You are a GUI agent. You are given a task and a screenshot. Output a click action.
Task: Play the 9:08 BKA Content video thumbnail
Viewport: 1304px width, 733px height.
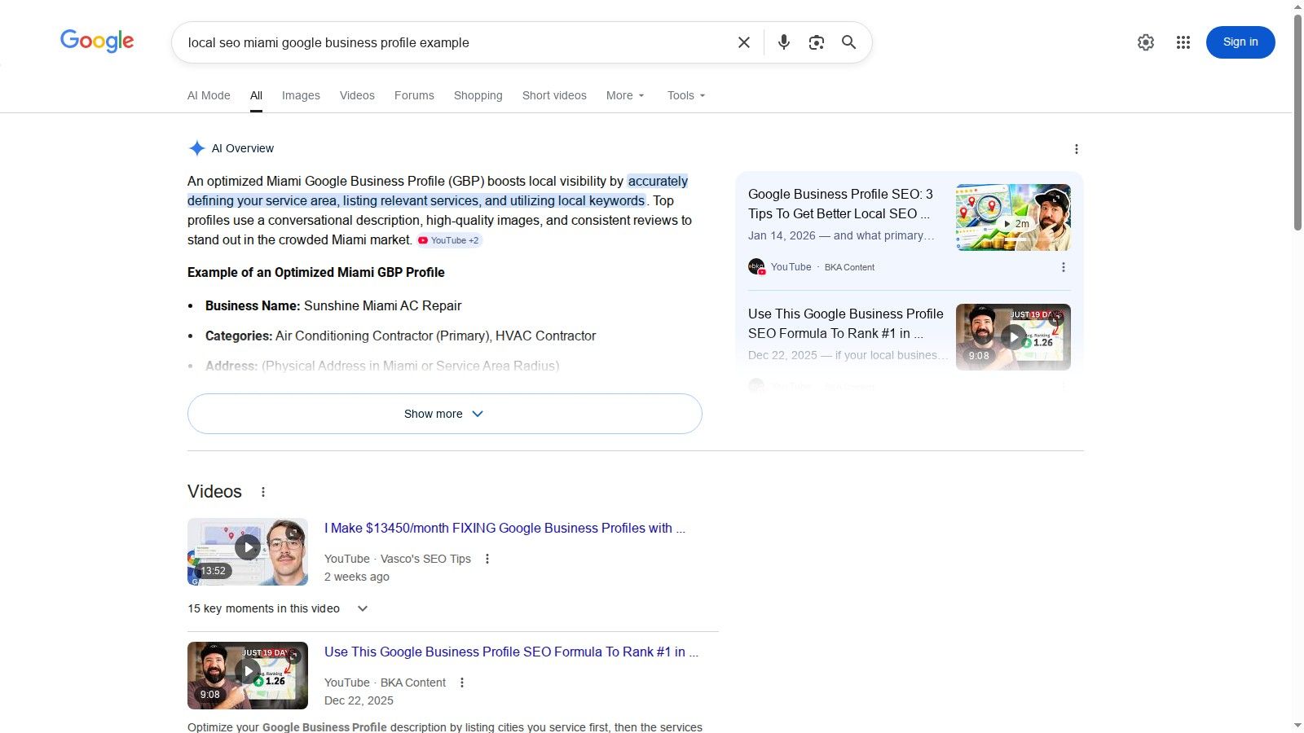click(248, 675)
